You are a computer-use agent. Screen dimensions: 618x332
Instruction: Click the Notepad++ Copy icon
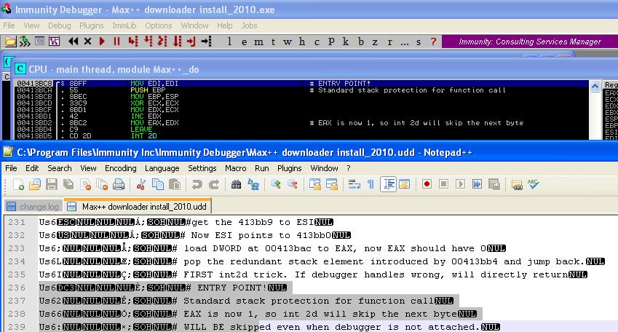click(x=158, y=184)
